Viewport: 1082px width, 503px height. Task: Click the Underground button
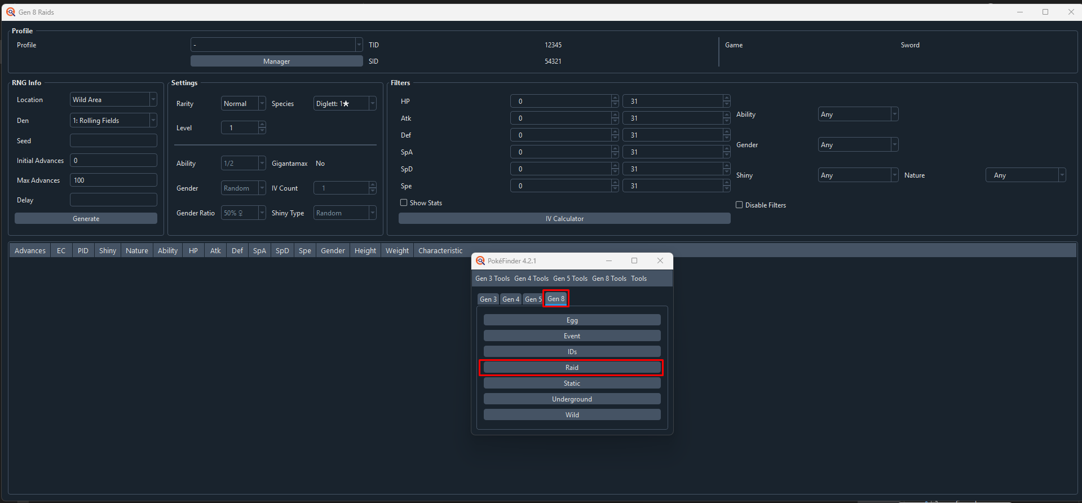(x=572, y=399)
